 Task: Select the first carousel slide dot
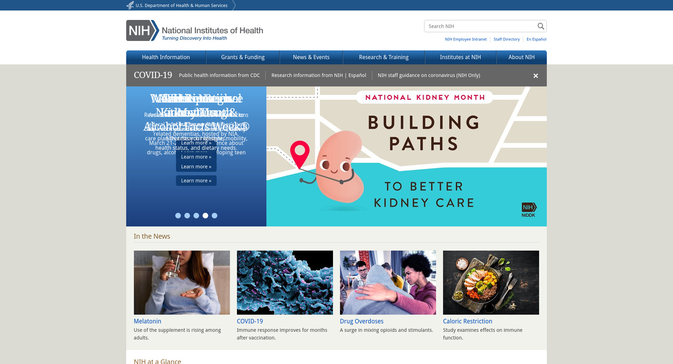click(x=178, y=216)
